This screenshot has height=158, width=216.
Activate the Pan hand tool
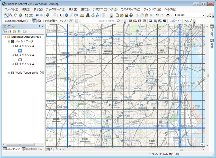tap(16, 15)
